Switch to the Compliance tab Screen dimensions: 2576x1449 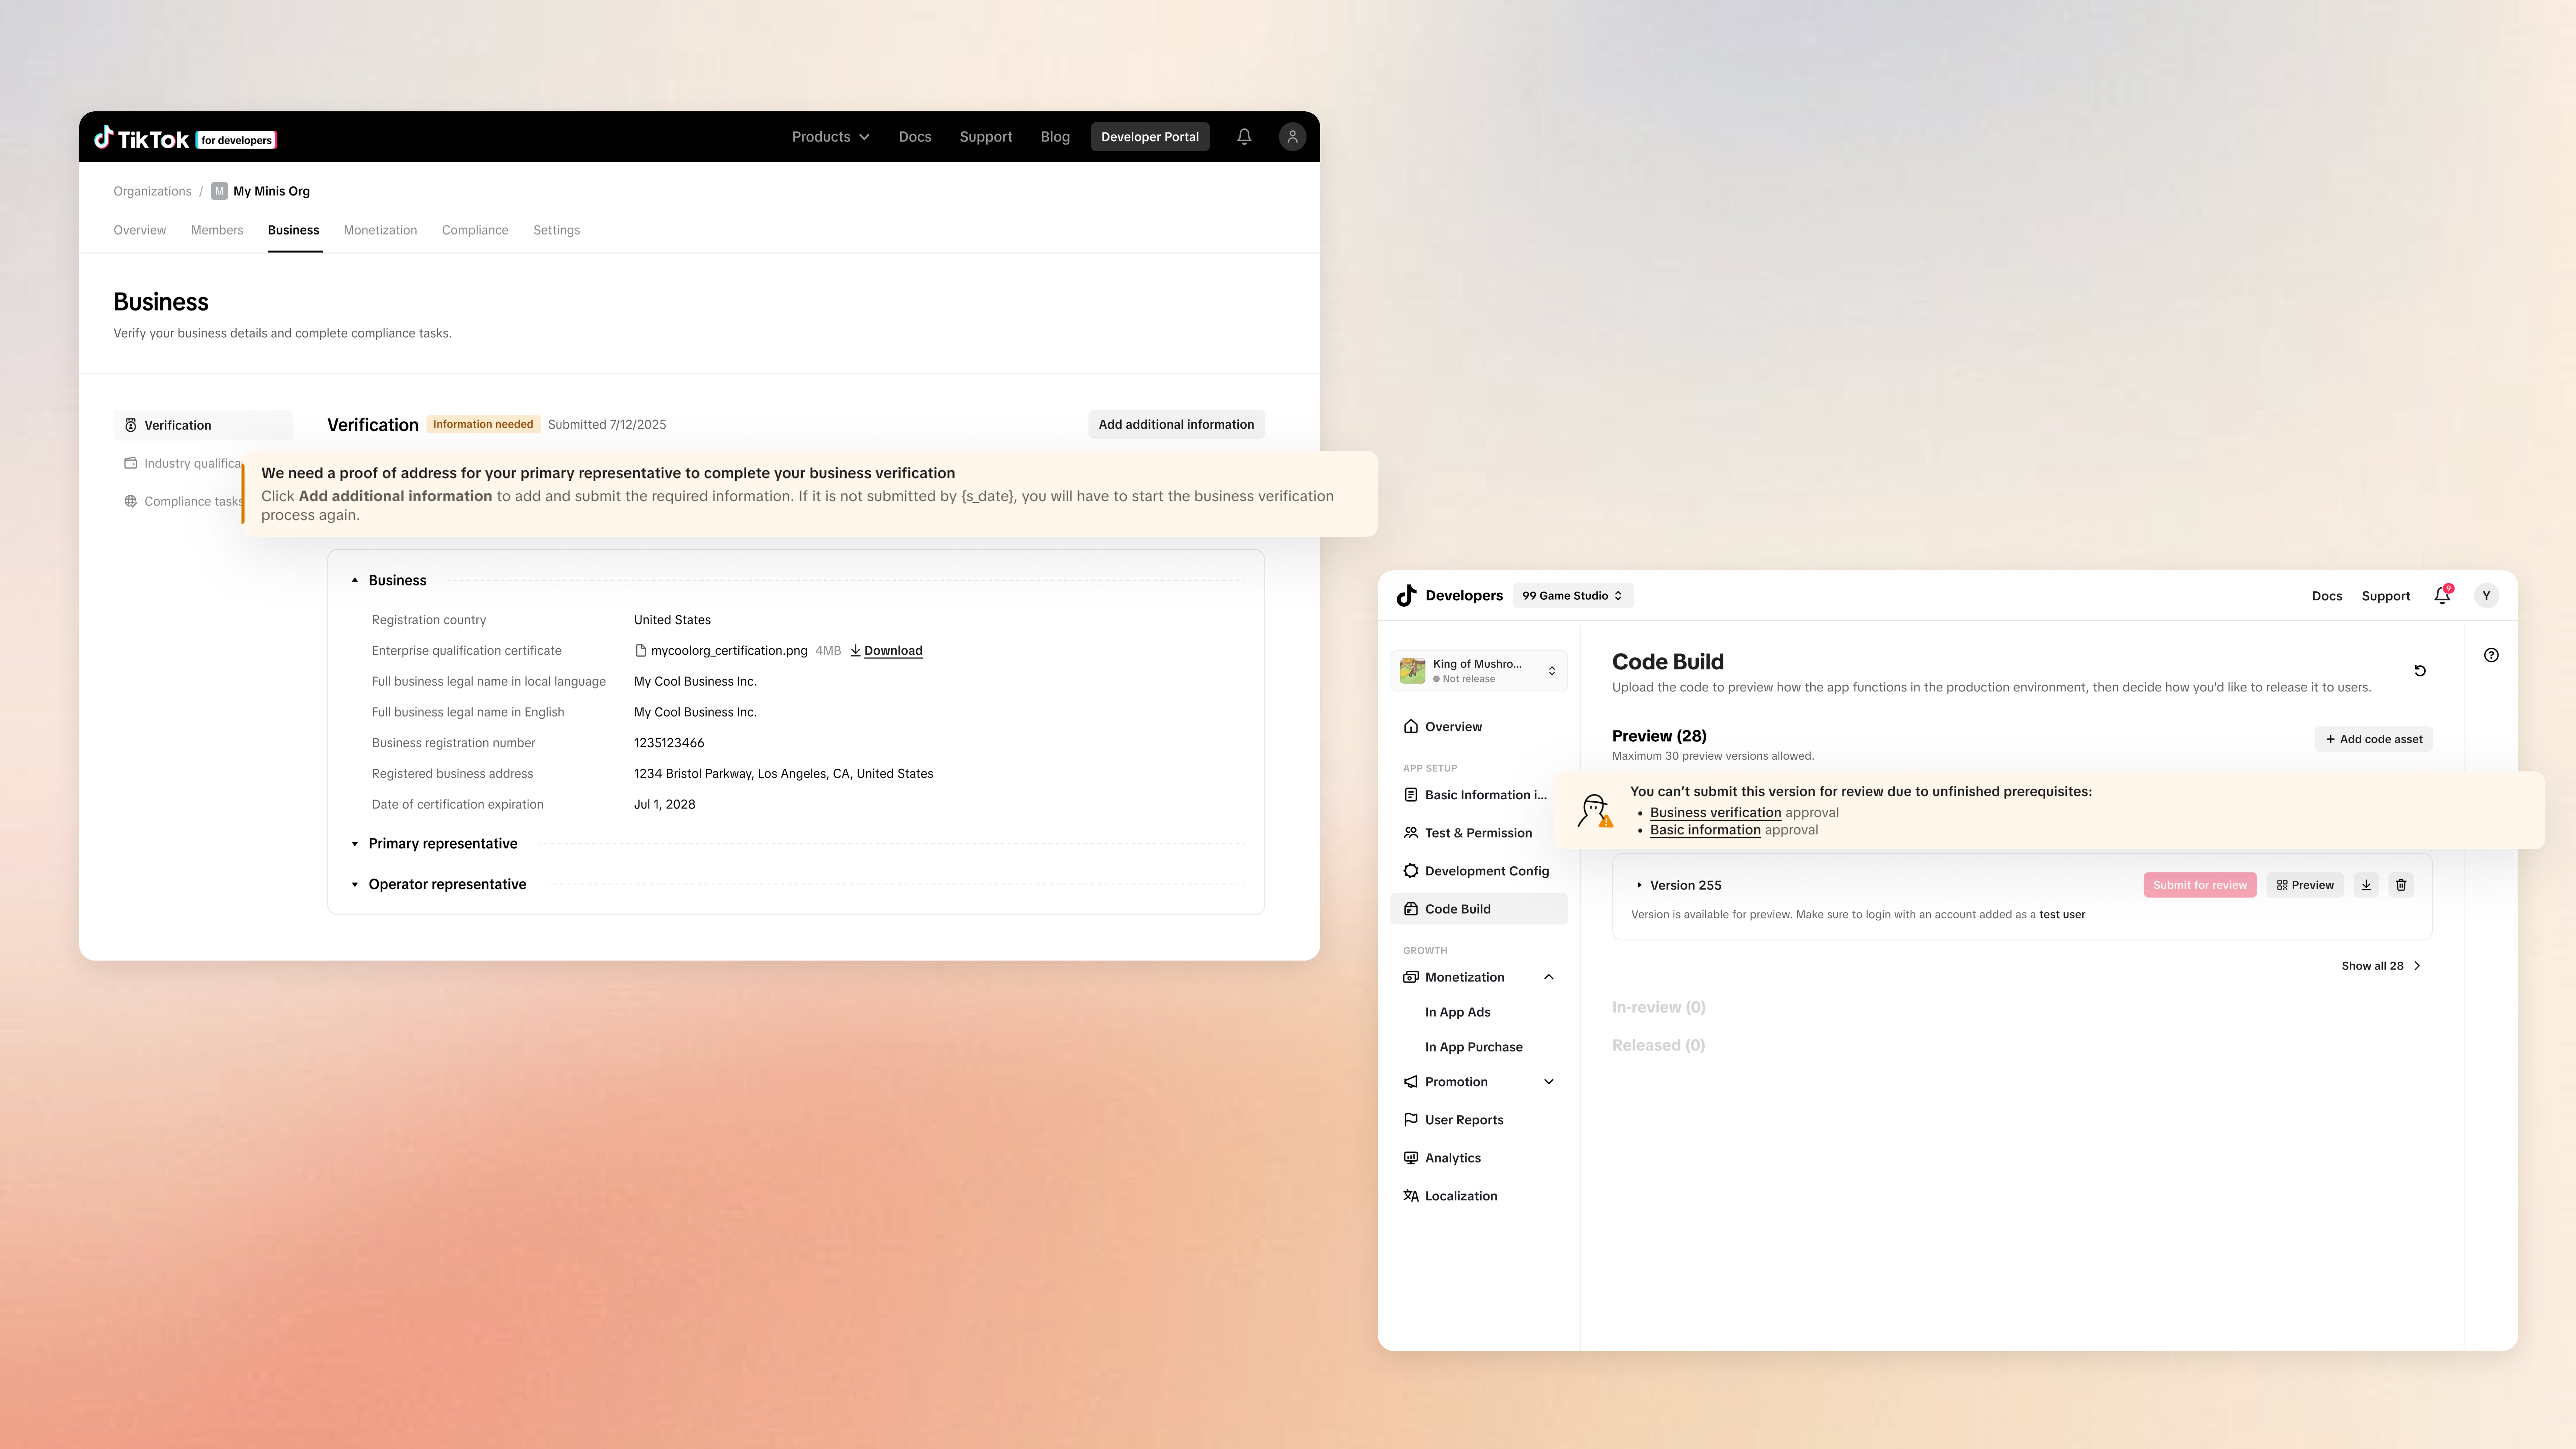[475, 230]
